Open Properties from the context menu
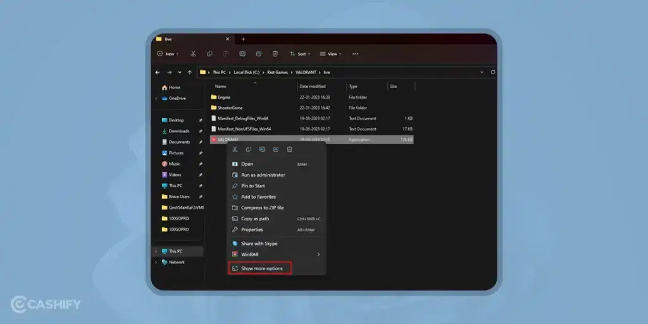The width and height of the screenshot is (648, 324). coord(276,230)
